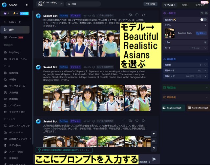Open the 画像サイズ dropdown
Screen dimensions: 210x165
186,76
